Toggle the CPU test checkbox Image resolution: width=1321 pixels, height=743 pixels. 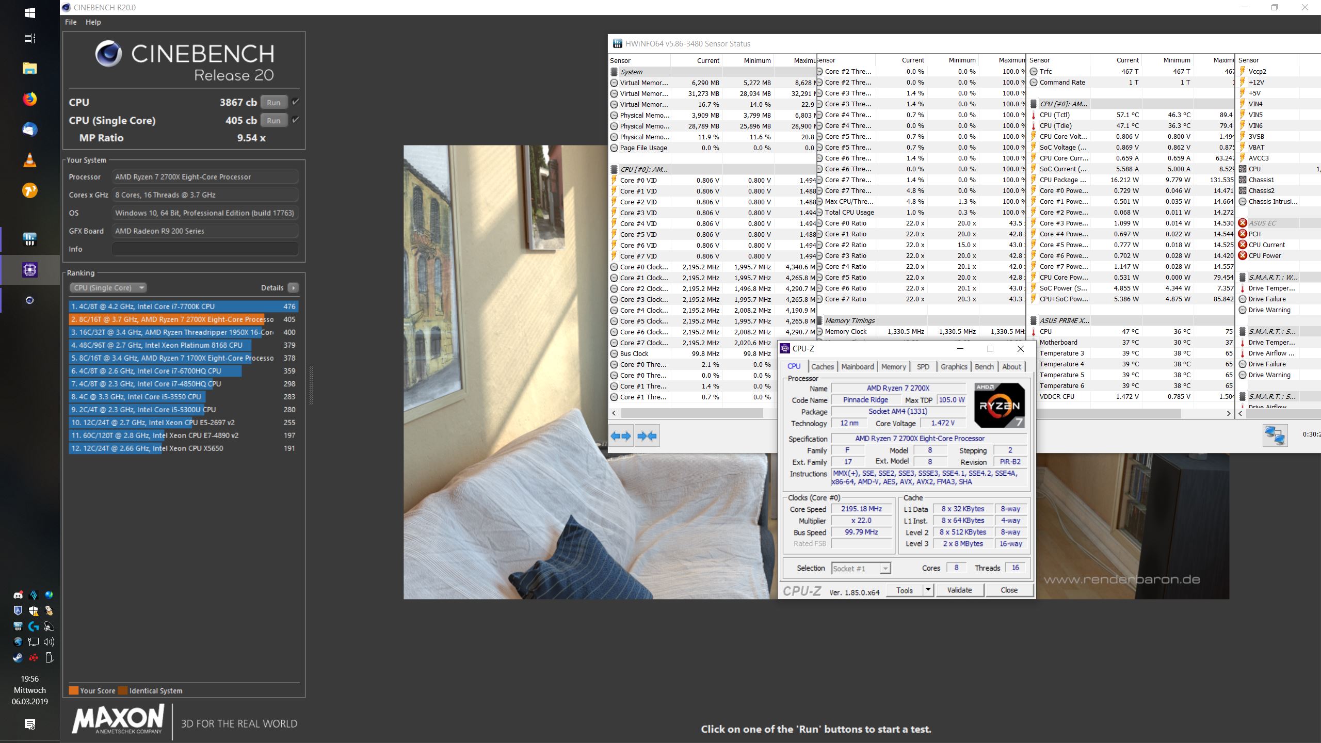tap(296, 102)
